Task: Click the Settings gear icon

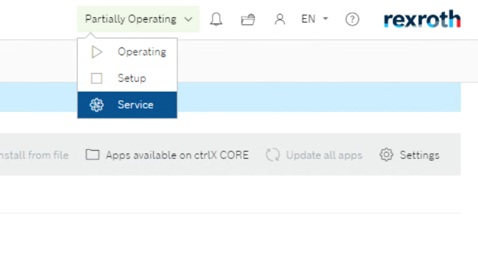Action: tap(386, 155)
